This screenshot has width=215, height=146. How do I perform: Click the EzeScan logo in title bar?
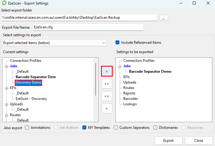click(x=4, y=3)
